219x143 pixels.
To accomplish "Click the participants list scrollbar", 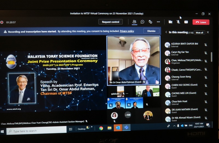I will [211, 57].
